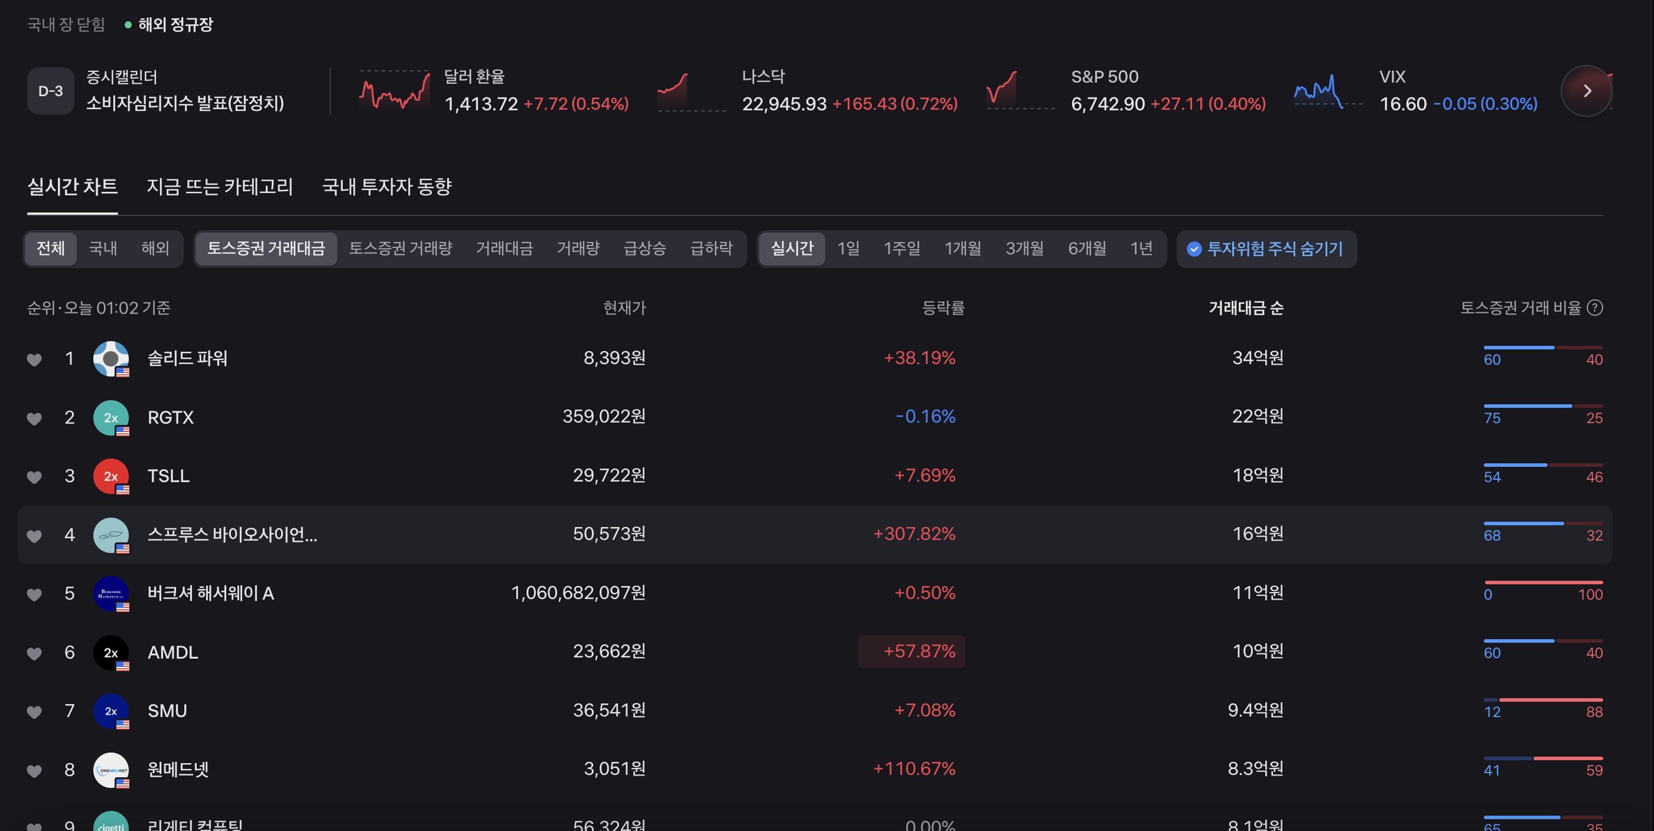Select the 1주일 period option
The height and width of the screenshot is (831, 1654).
click(x=901, y=248)
